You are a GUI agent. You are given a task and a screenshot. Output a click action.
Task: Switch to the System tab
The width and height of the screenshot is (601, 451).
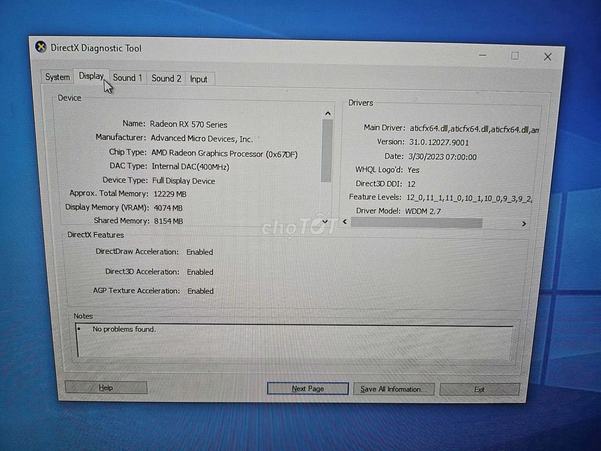(x=58, y=77)
